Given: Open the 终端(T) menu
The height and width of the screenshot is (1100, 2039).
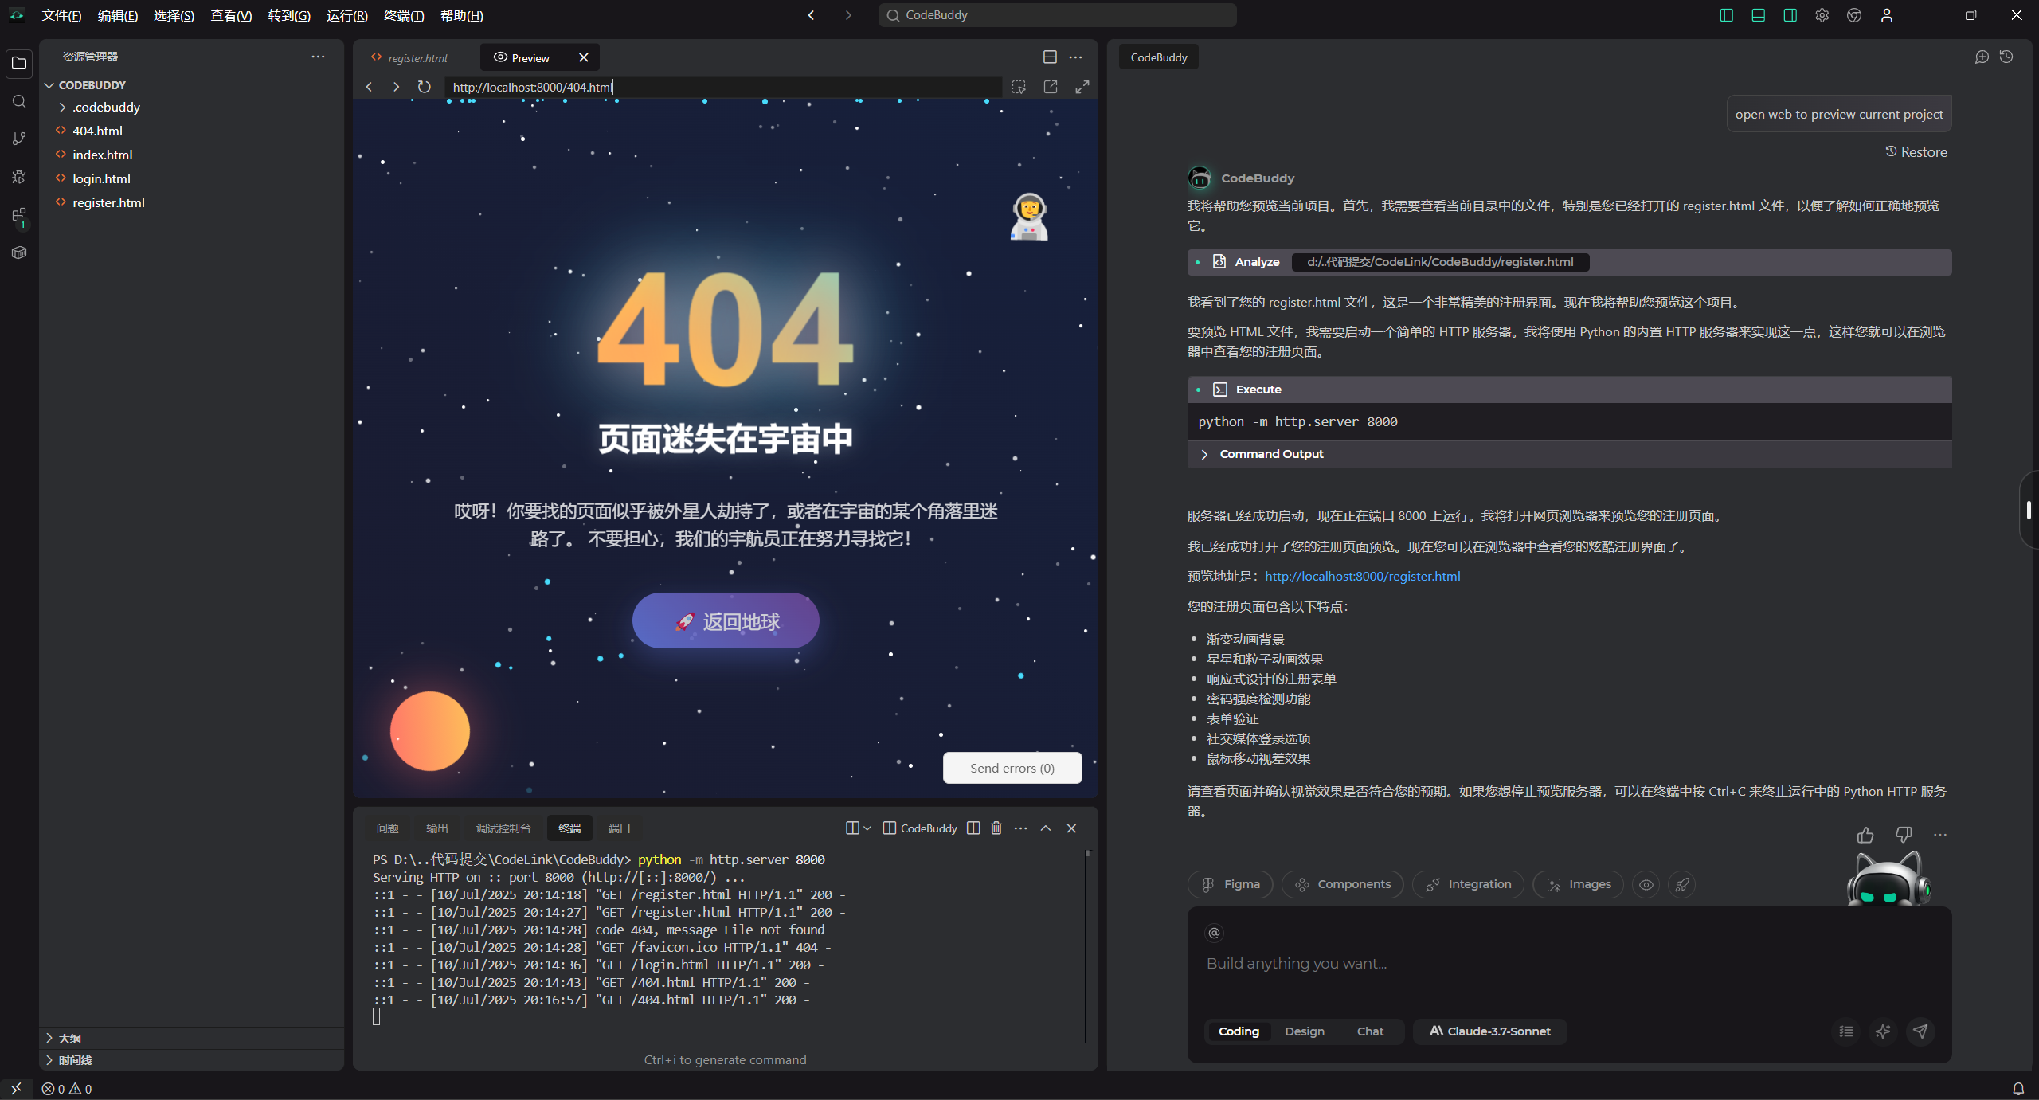Looking at the screenshot, I should (x=404, y=15).
